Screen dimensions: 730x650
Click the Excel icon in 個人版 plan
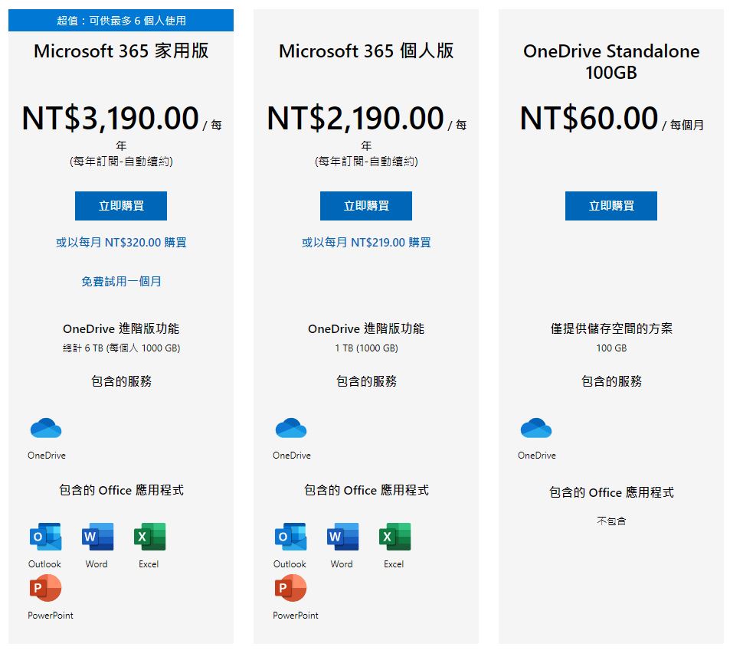394,537
